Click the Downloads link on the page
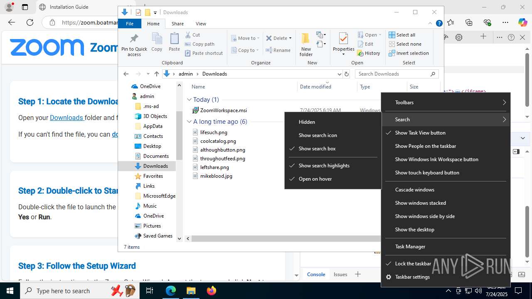The height and width of the screenshot is (299, 532). pos(66,118)
